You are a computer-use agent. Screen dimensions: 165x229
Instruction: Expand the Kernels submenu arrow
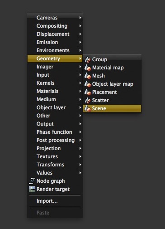click(x=80, y=83)
